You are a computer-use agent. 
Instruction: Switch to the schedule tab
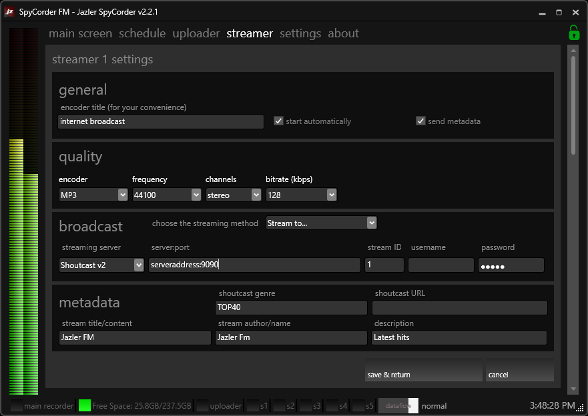pos(142,33)
